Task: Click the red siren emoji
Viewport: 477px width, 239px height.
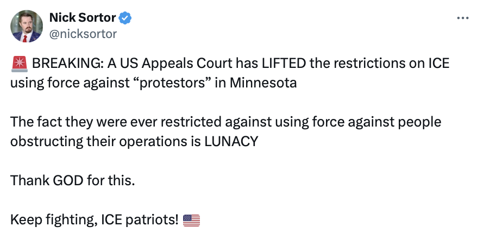Action: [19, 64]
